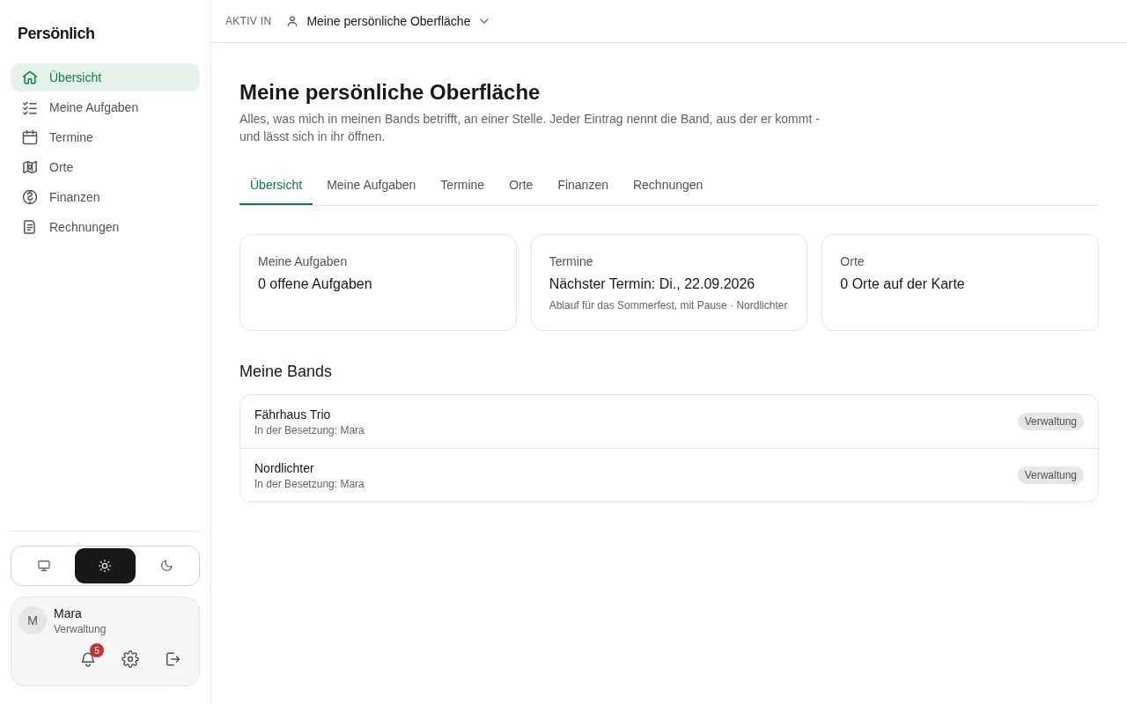Click the Termine calendar icon in sidebar
1127x704 pixels.
click(30, 137)
